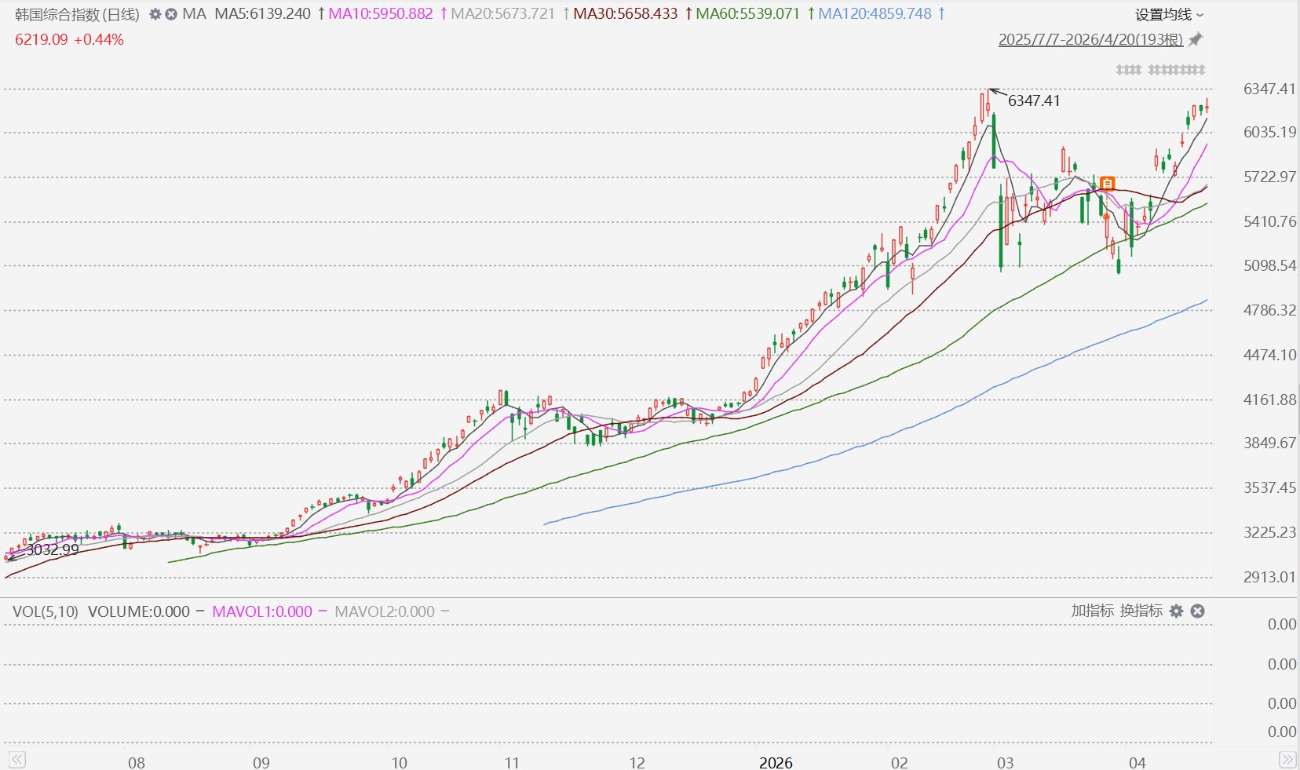
Task: Open the 换指标 indicator switcher
Action: [1141, 611]
